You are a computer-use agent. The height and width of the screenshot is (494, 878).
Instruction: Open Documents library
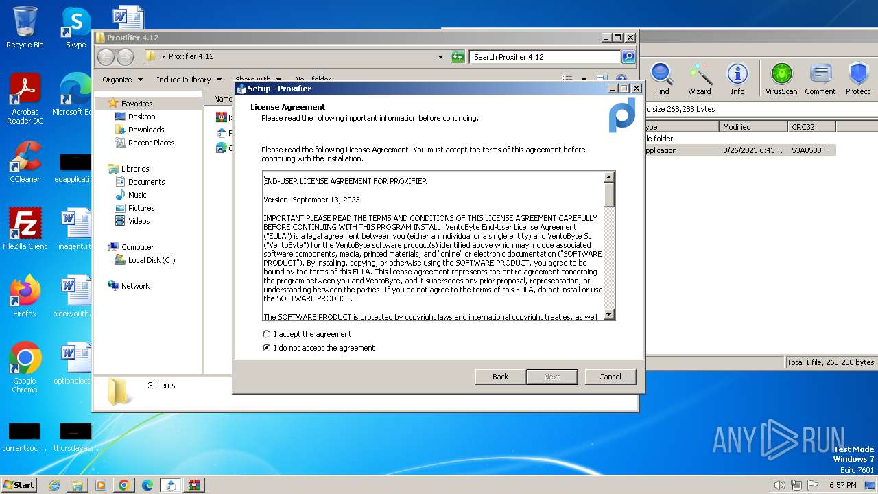[x=146, y=182]
